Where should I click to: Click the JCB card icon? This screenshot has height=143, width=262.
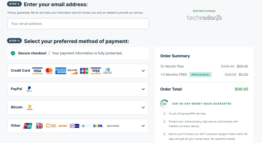point(84,71)
